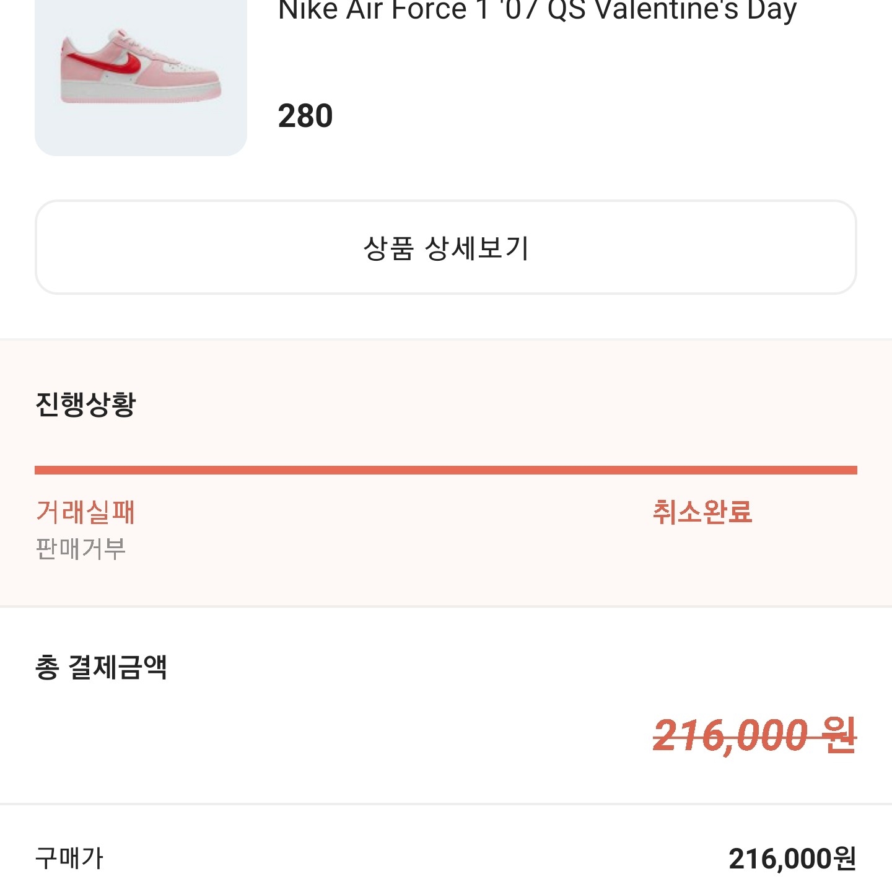892x892 pixels.
Task: Open 상품 상세보기 product details button
Action: point(446,247)
